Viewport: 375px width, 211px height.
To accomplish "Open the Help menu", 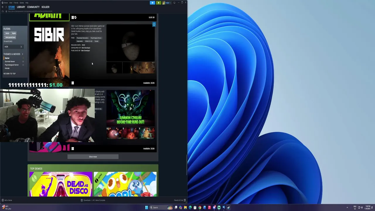I will 27,3.
